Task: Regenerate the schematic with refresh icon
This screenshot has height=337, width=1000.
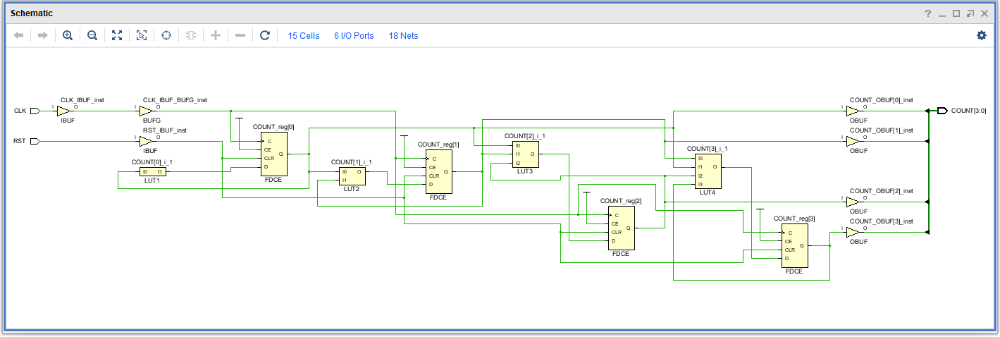Action: [265, 35]
